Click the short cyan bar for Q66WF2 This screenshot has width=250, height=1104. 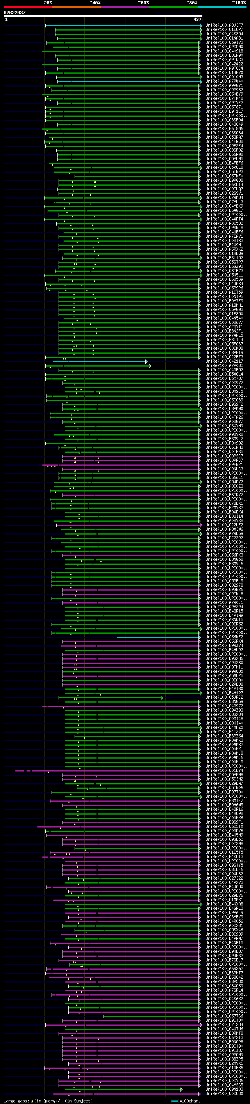(159, 637)
